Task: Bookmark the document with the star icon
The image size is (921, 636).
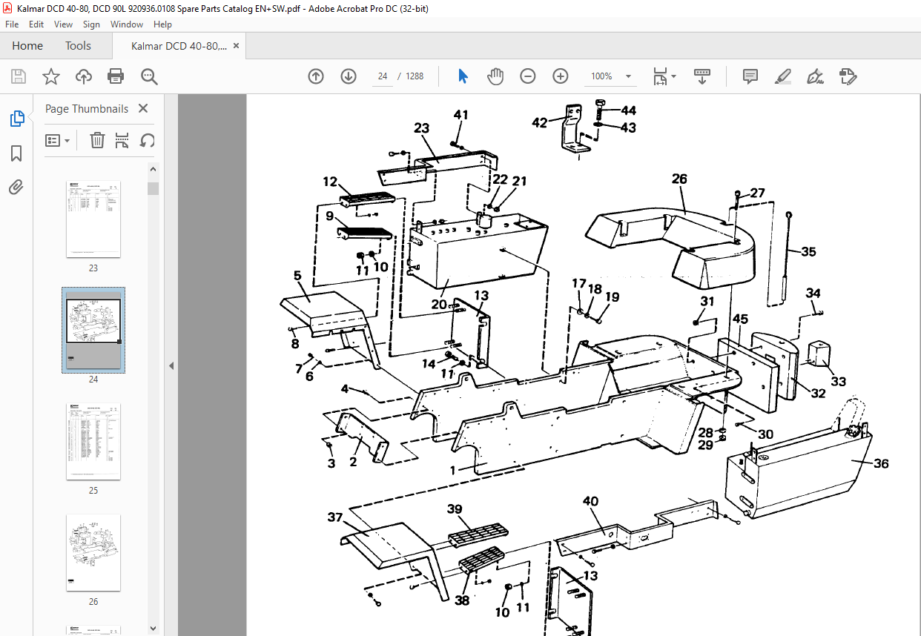Action: [x=51, y=76]
